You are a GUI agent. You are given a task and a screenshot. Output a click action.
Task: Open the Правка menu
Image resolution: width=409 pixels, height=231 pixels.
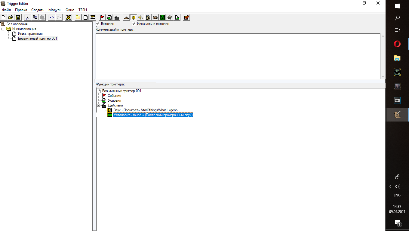point(21,10)
